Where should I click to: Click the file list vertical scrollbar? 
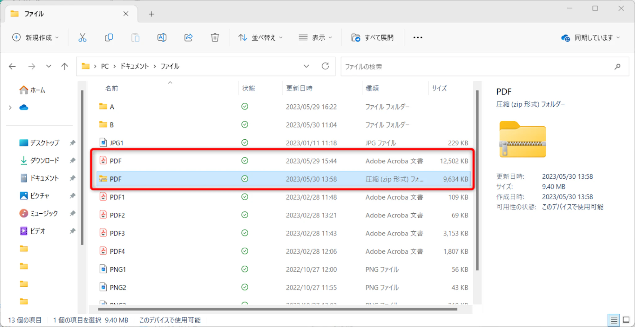point(477,180)
